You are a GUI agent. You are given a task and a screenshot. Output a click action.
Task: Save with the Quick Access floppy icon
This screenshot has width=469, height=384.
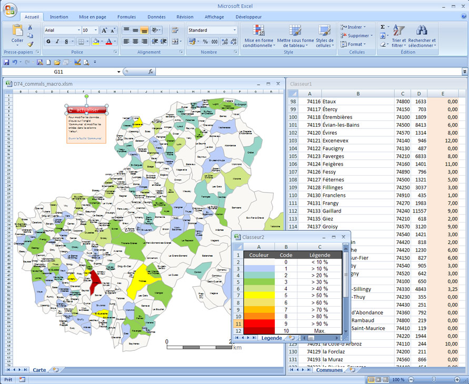point(6,62)
